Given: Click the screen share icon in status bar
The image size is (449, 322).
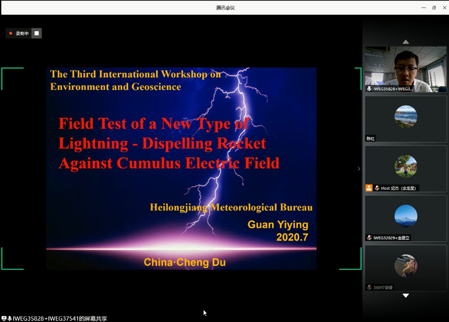Looking at the screenshot, I should coord(4,318).
